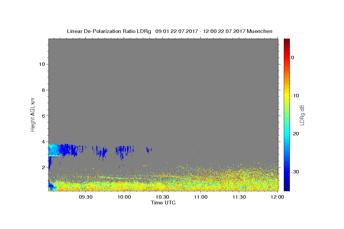Click the 2 km height tick label
Image resolution: width=344 pixels, height=229 pixels.
click(43, 167)
